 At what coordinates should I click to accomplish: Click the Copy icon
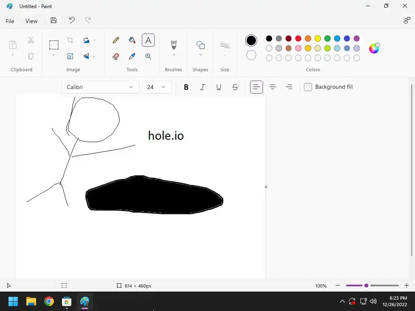(31, 56)
